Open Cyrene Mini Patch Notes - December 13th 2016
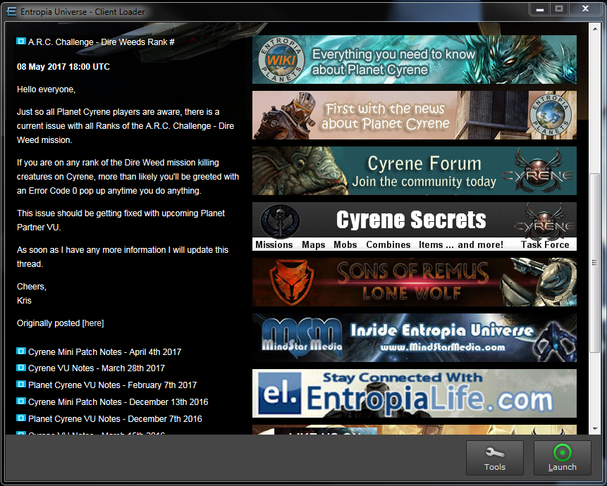 tap(118, 402)
